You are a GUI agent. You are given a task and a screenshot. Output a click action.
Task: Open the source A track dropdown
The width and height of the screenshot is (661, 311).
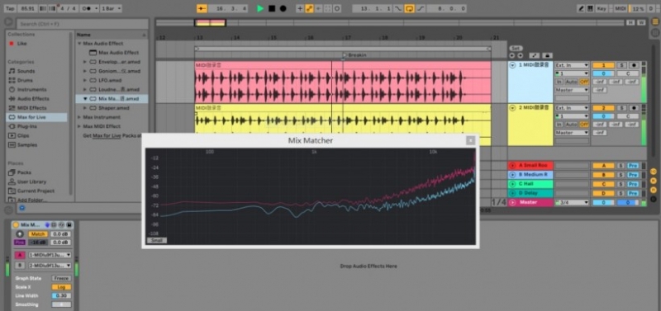point(50,255)
